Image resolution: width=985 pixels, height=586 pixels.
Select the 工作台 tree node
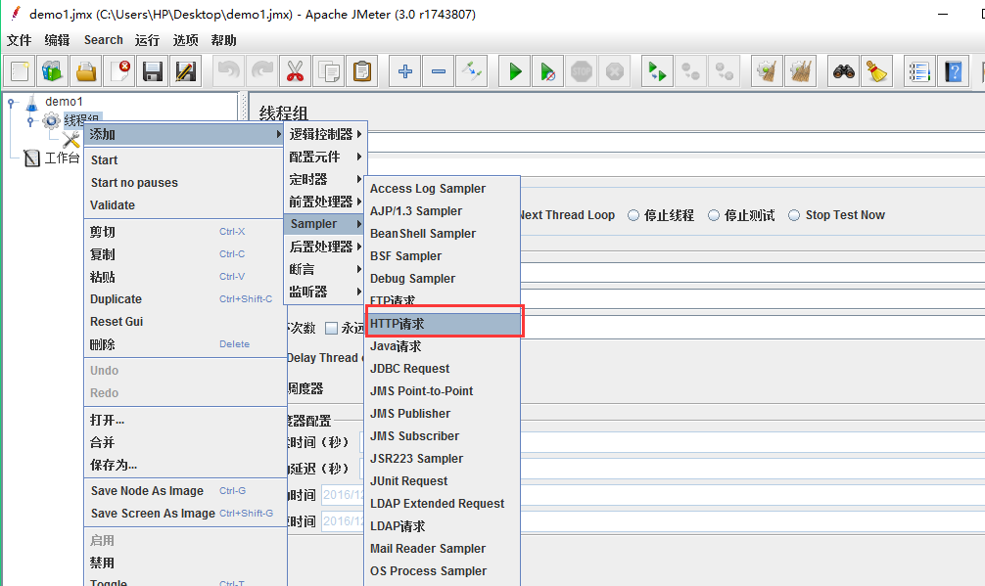pyautogui.click(x=62, y=158)
